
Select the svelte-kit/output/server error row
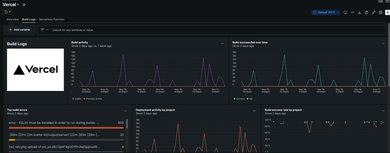66,137
